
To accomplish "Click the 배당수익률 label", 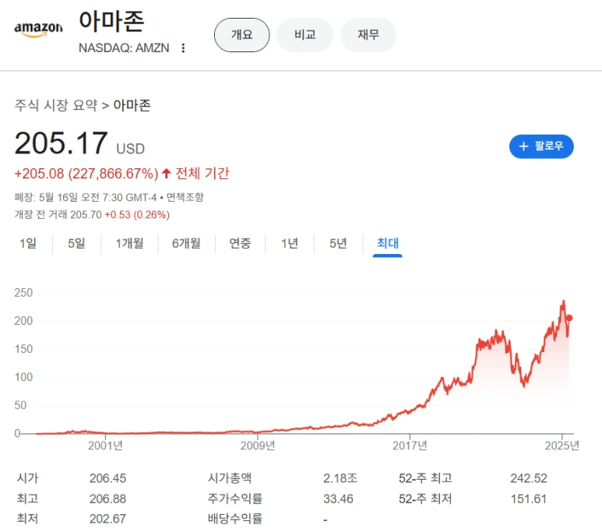I will point(235,519).
